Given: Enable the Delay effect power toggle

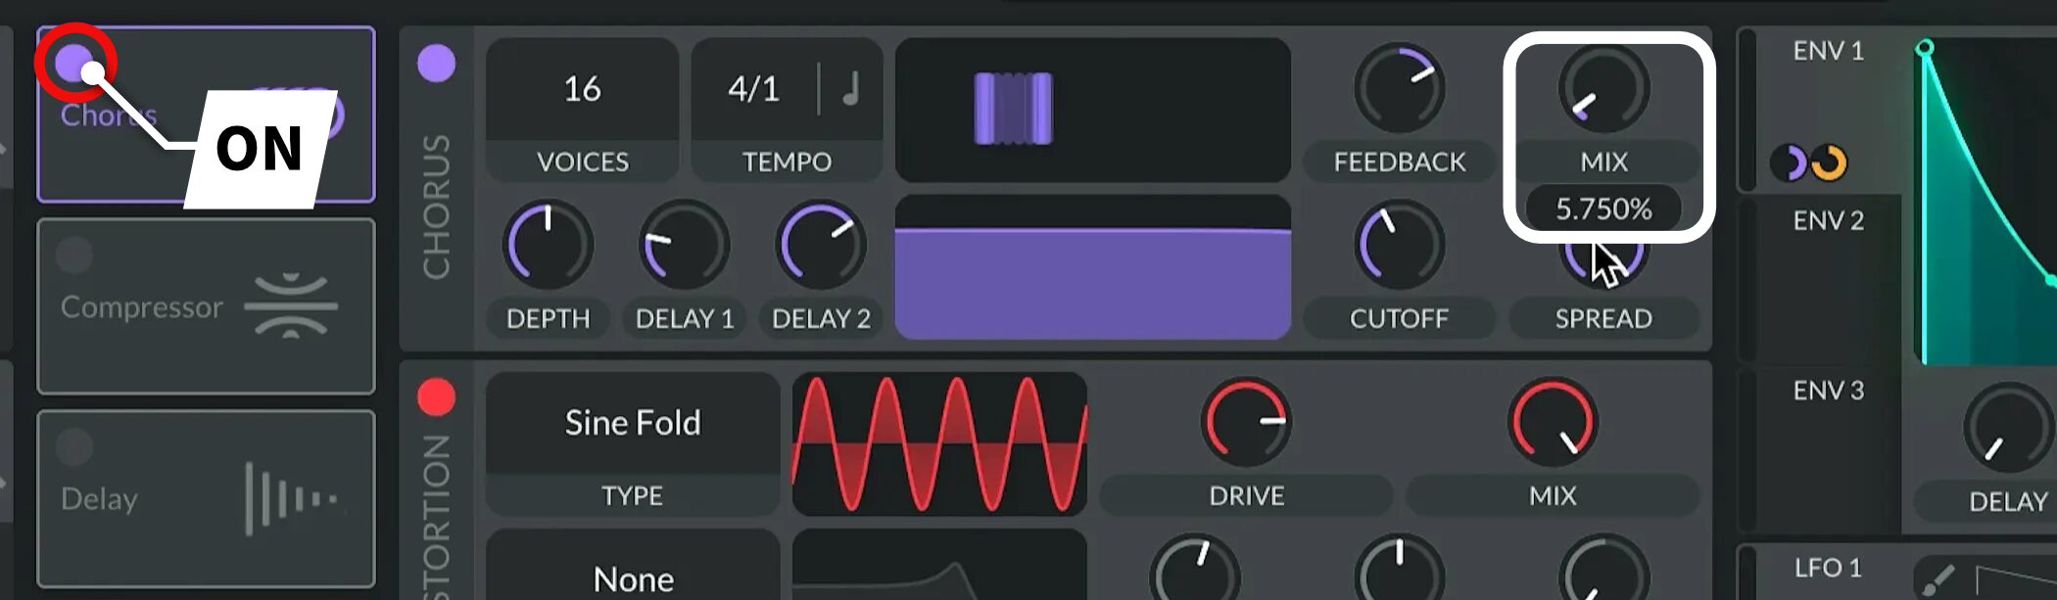Looking at the screenshot, I should (x=74, y=447).
